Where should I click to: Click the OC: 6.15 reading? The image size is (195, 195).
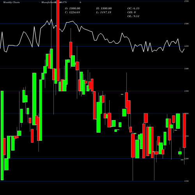(x=133, y=9)
